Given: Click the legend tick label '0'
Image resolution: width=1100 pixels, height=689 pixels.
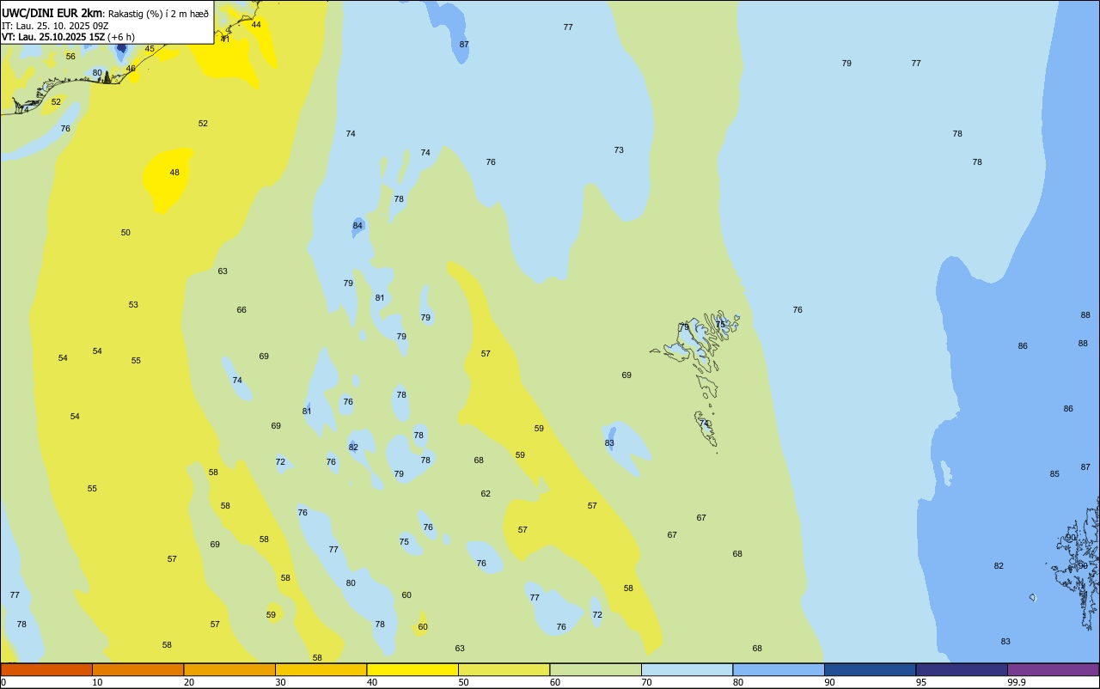Looking at the screenshot, I should (x=3, y=682).
